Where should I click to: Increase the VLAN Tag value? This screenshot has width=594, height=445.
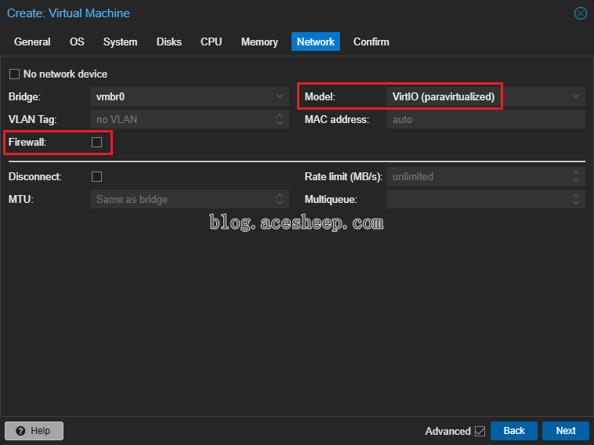(280, 115)
